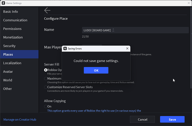Click the Server Fill label
192x126 pixels.
point(51,65)
